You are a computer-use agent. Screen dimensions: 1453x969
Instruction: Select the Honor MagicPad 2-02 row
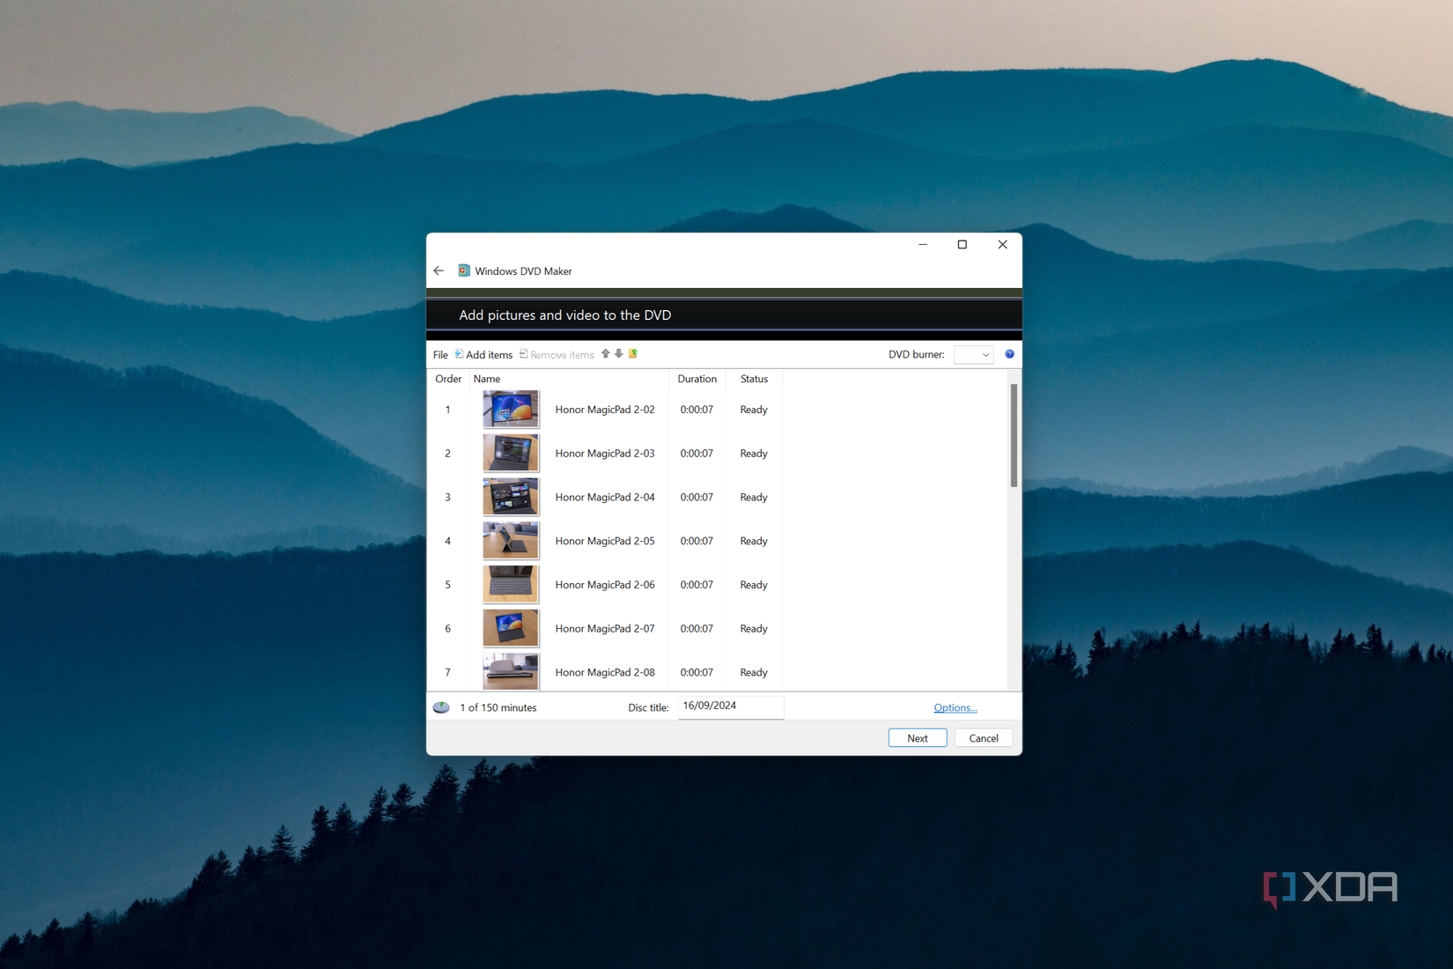[x=605, y=409]
